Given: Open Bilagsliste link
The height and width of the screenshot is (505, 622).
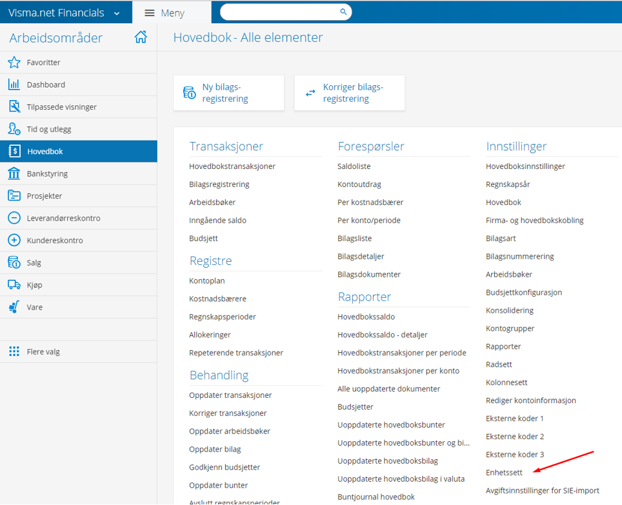Looking at the screenshot, I should 354,238.
